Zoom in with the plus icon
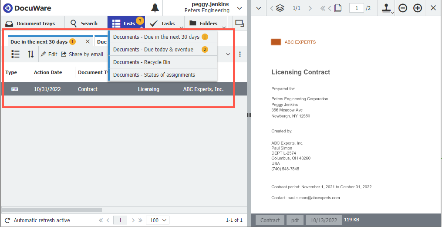The height and width of the screenshot is (227, 442). 418,8
